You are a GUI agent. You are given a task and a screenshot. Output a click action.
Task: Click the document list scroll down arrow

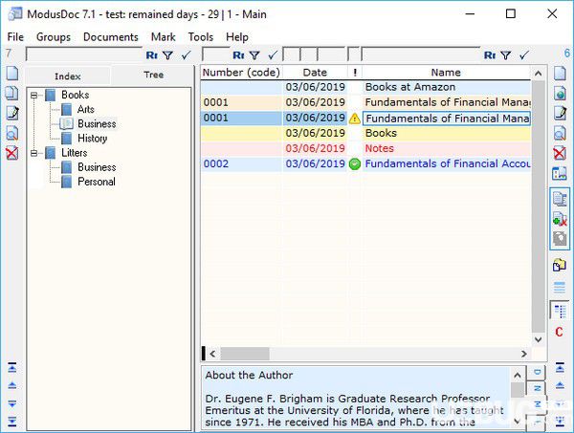(538, 339)
